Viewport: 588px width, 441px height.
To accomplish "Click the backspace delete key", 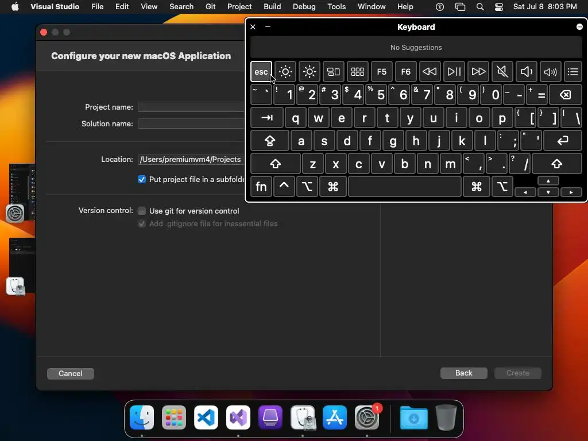I will click(x=566, y=95).
